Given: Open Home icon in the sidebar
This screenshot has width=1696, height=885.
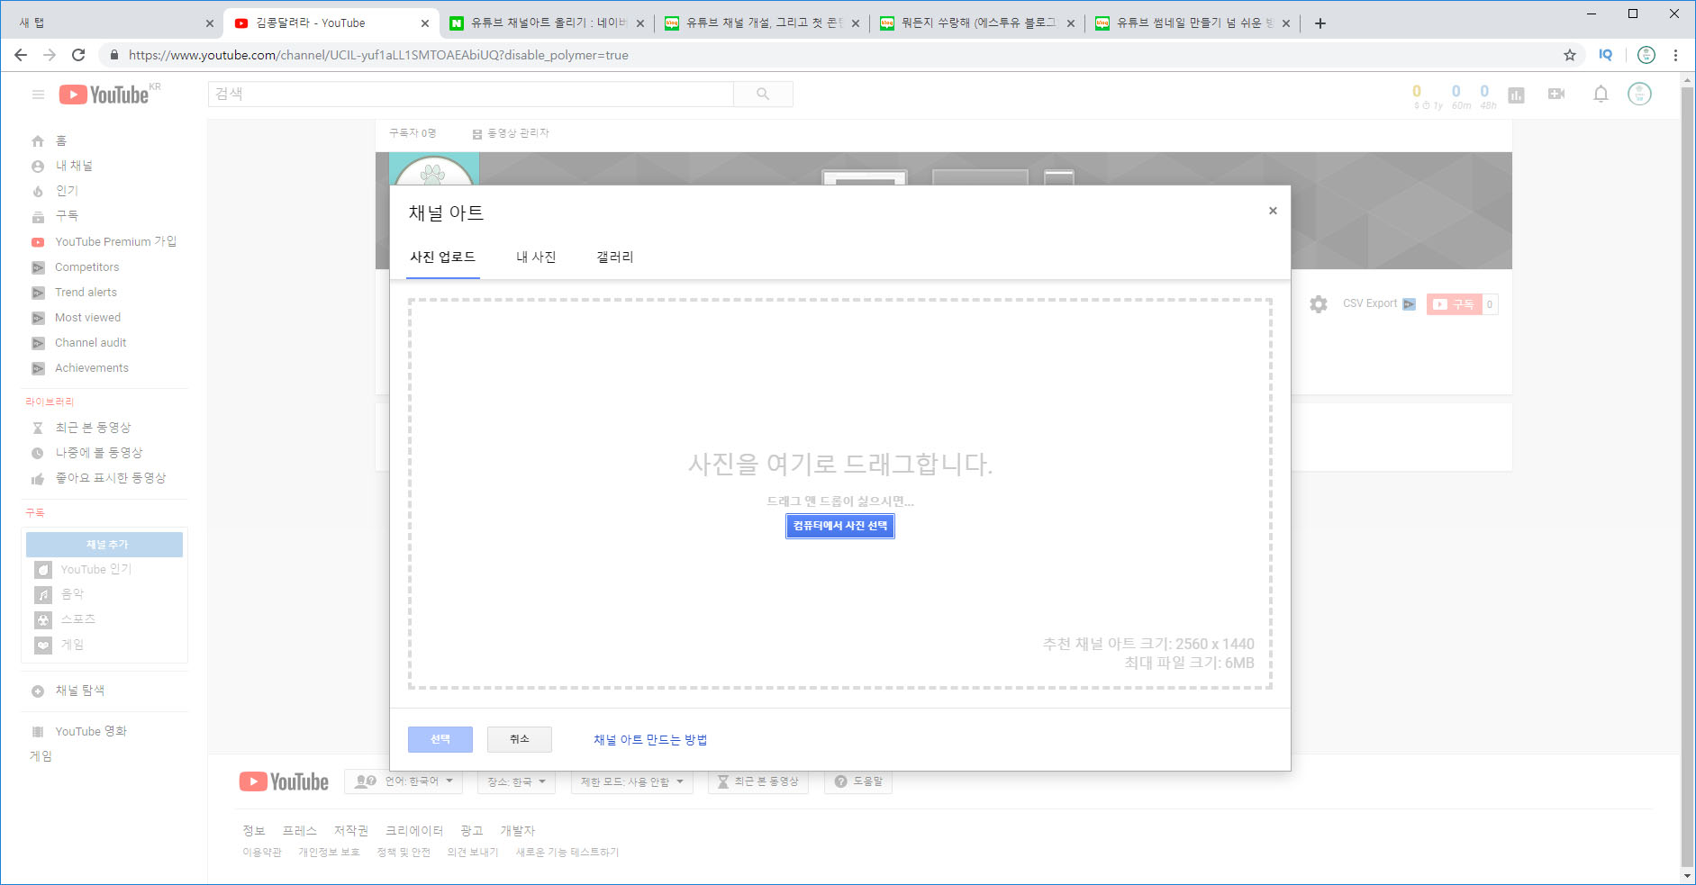Looking at the screenshot, I should (x=38, y=141).
